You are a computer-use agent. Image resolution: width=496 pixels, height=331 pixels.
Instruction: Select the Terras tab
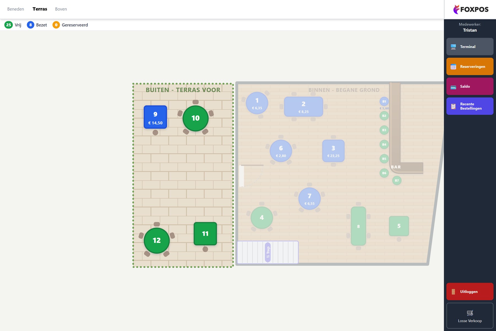40,9
